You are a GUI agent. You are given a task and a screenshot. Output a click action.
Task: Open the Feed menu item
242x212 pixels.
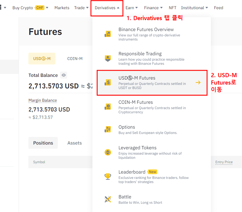pyautogui.click(x=219, y=8)
